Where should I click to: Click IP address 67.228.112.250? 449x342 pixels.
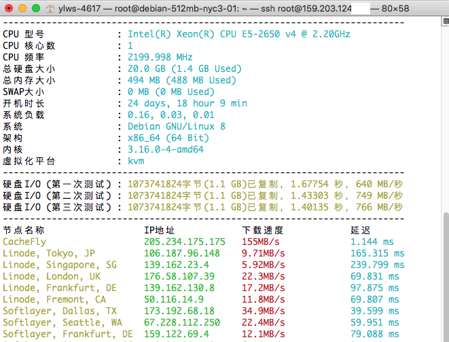click(x=182, y=322)
